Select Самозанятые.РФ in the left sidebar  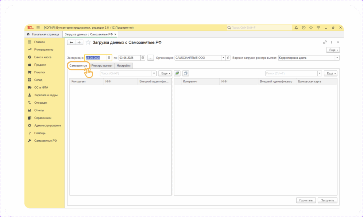point(45,141)
